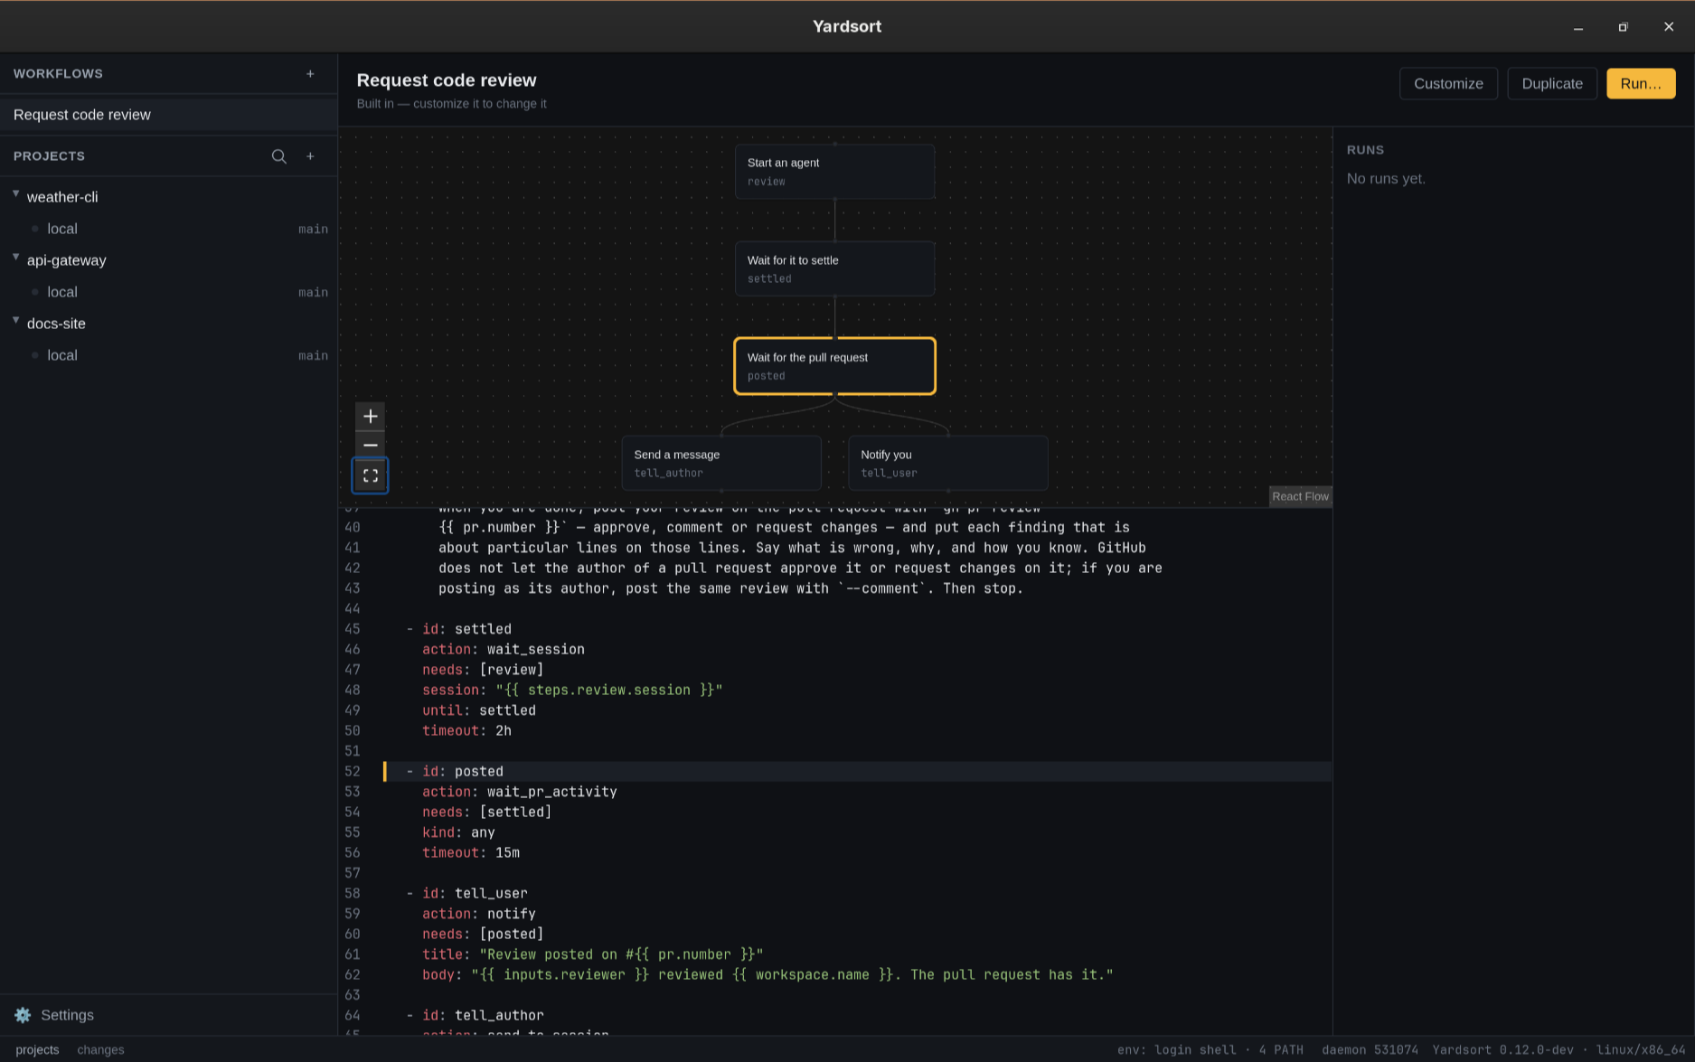1695x1062 pixels.
Task: Zoom in on the flow canvas
Action: (x=370, y=417)
